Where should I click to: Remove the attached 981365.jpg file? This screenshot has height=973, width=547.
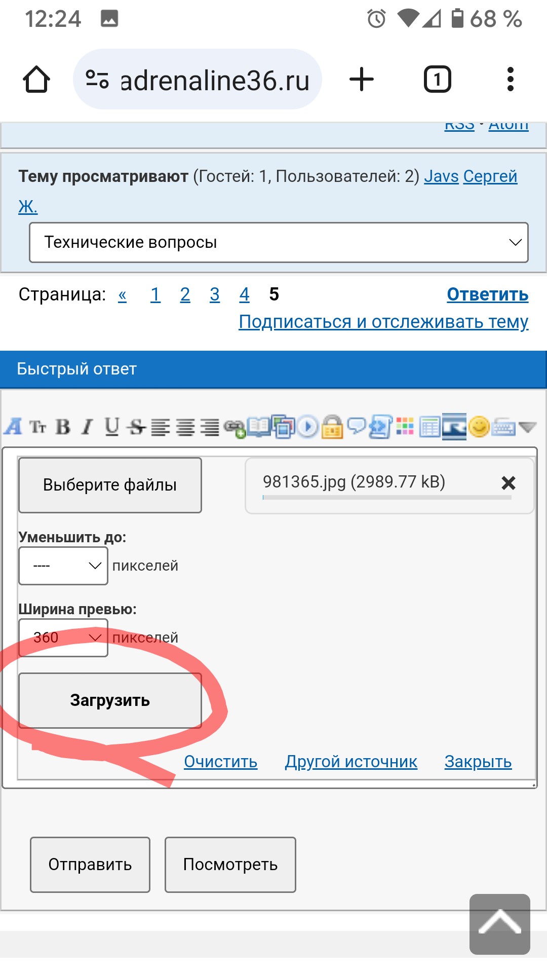coord(508,483)
